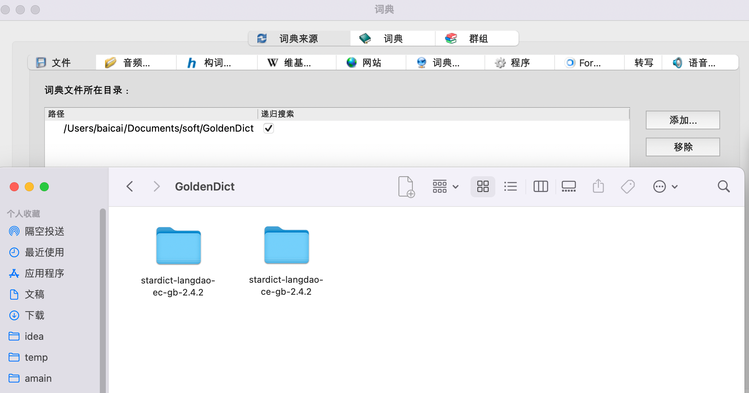Open the 词典 tab
This screenshot has width=749, height=393.
pos(393,39)
